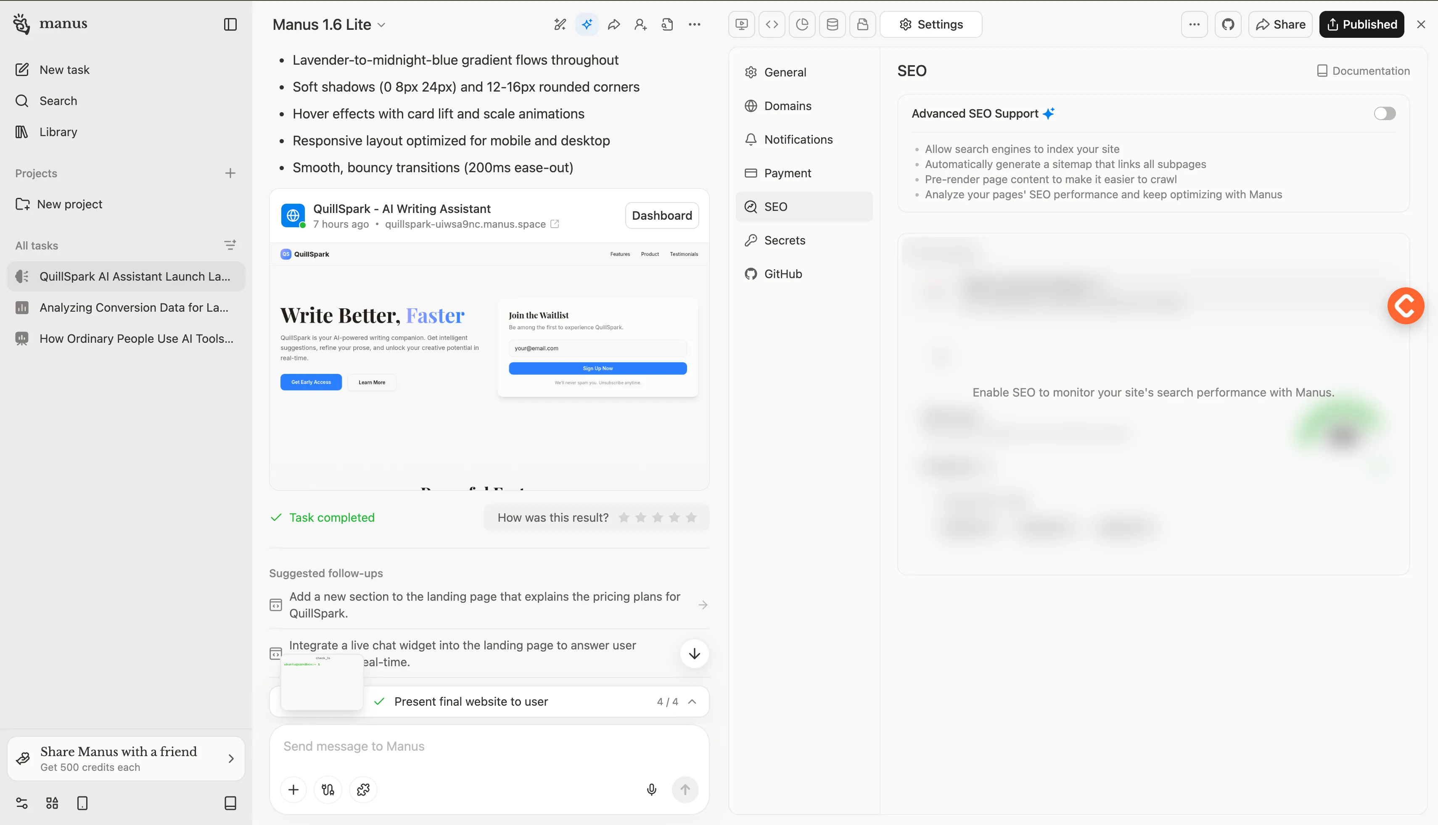Image resolution: width=1438 pixels, height=825 pixels.
Task: Open the Domains settings tab
Action: point(787,106)
